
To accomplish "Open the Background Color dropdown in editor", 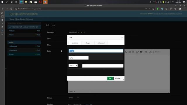I will pyautogui.click(x=142, y=52).
